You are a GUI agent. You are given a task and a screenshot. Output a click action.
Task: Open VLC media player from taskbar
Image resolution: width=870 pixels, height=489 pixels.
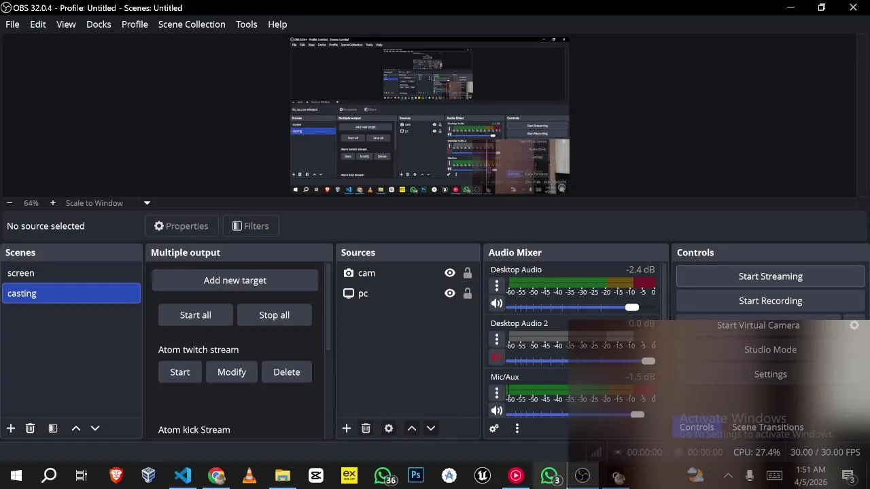pyautogui.click(x=249, y=475)
